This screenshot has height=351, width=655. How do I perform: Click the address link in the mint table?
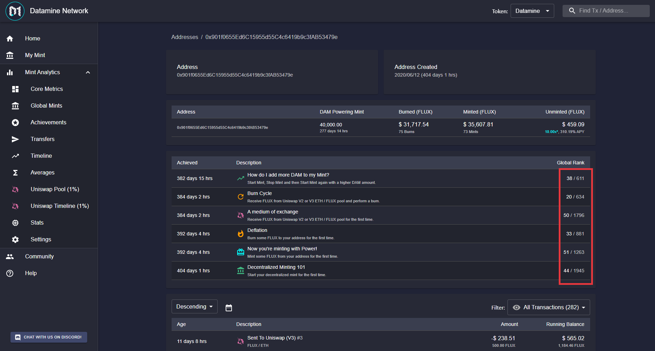coord(222,128)
